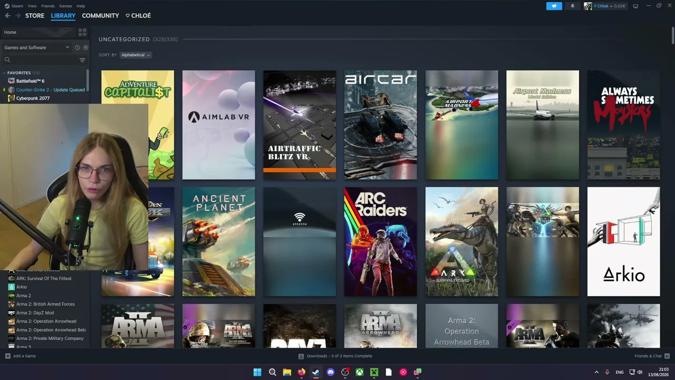This screenshot has width=675, height=380.
Task: Open profile via the avatar picture
Action: [x=587, y=6]
